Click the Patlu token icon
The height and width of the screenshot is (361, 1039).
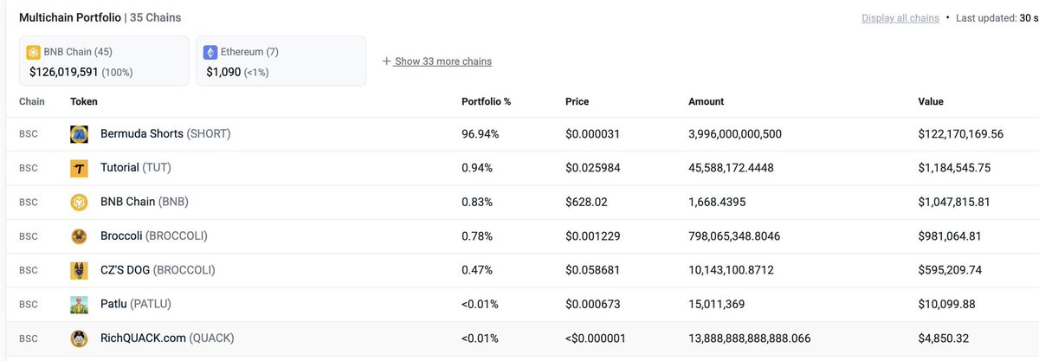click(x=80, y=304)
